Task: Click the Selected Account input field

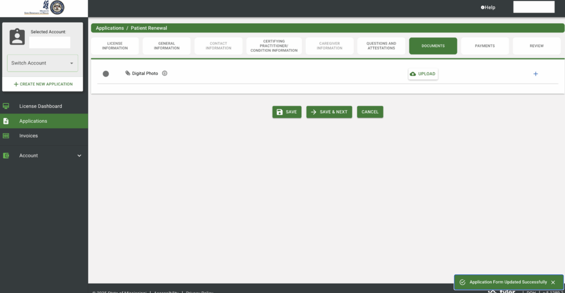Action: 50,42
